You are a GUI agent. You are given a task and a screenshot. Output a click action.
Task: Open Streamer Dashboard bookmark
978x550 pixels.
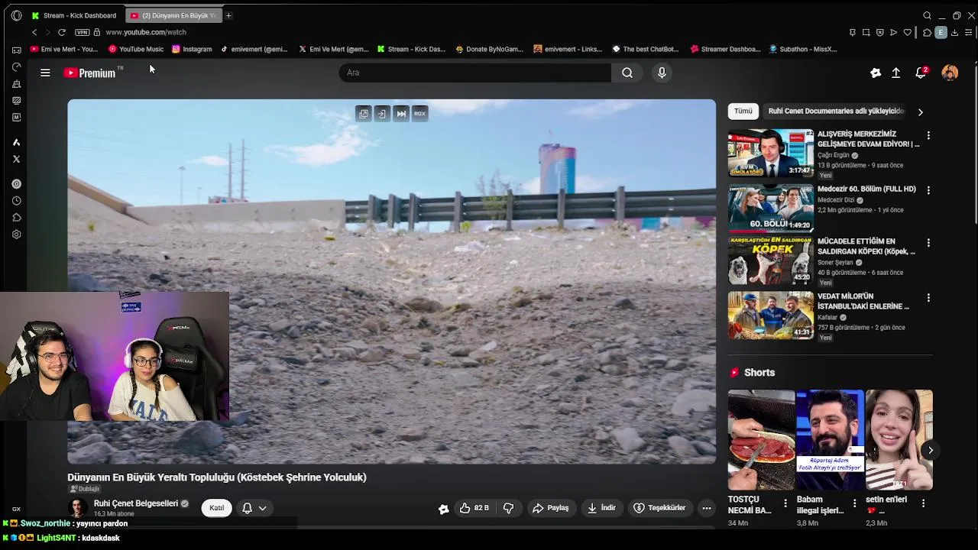pos(726,49)
